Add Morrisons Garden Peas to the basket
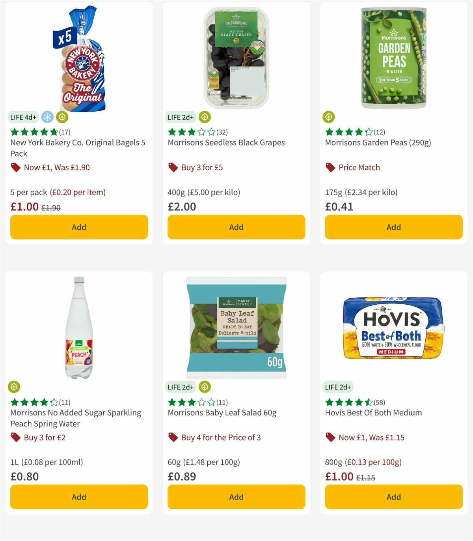The height and width of the screenshot is (541, 473). [x=393, y=227]
